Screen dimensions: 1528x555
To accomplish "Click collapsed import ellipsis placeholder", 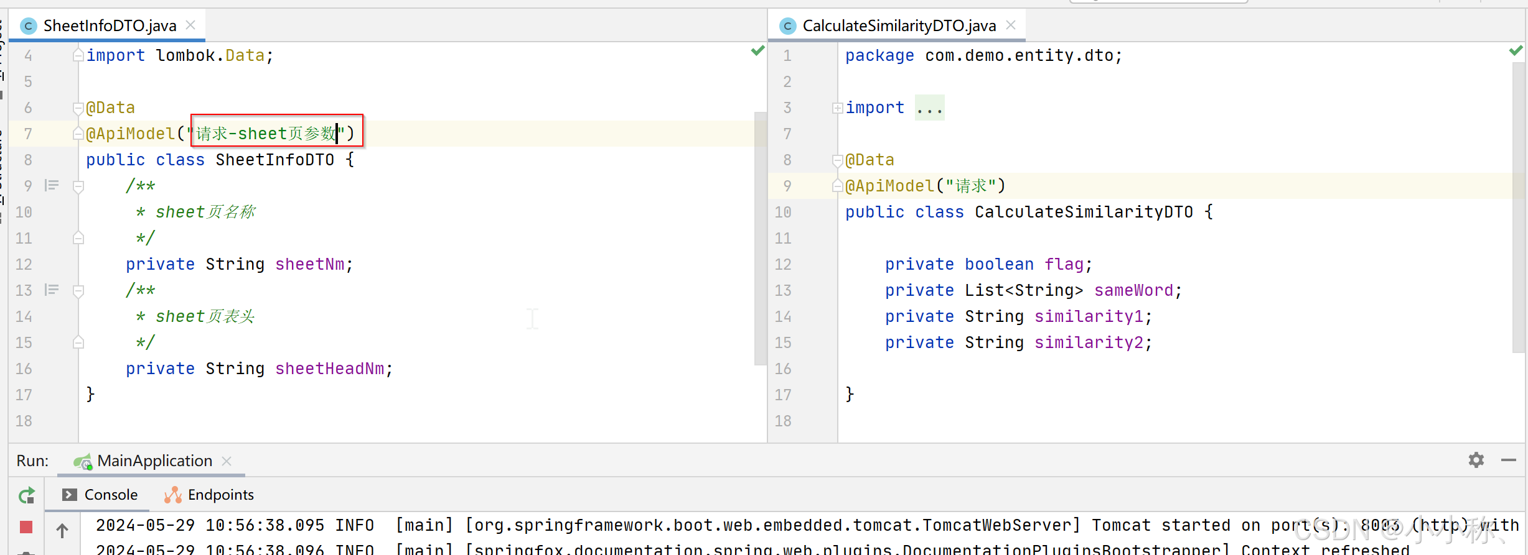I will pos(929,108).
